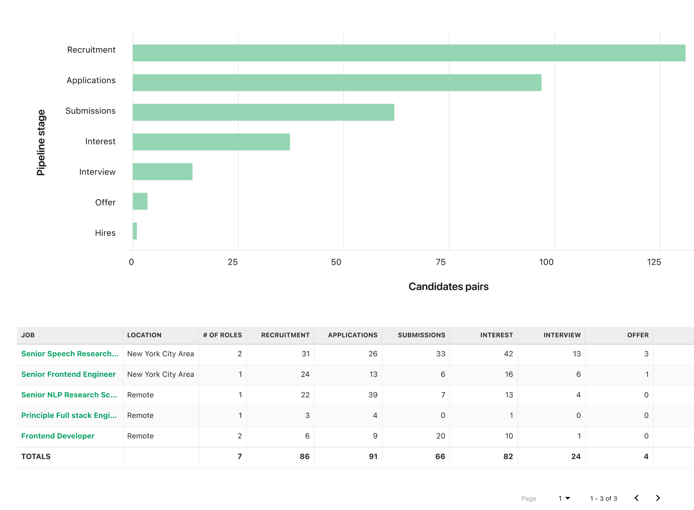Click the Recruitment bar in chart
694x510 pixels.
click(408, 53)
